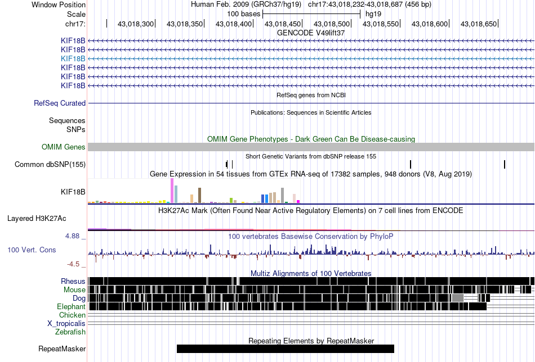The image size is (535, 362).
Task: Open the 100 Vert. Cons label
Action: [32, 250]
